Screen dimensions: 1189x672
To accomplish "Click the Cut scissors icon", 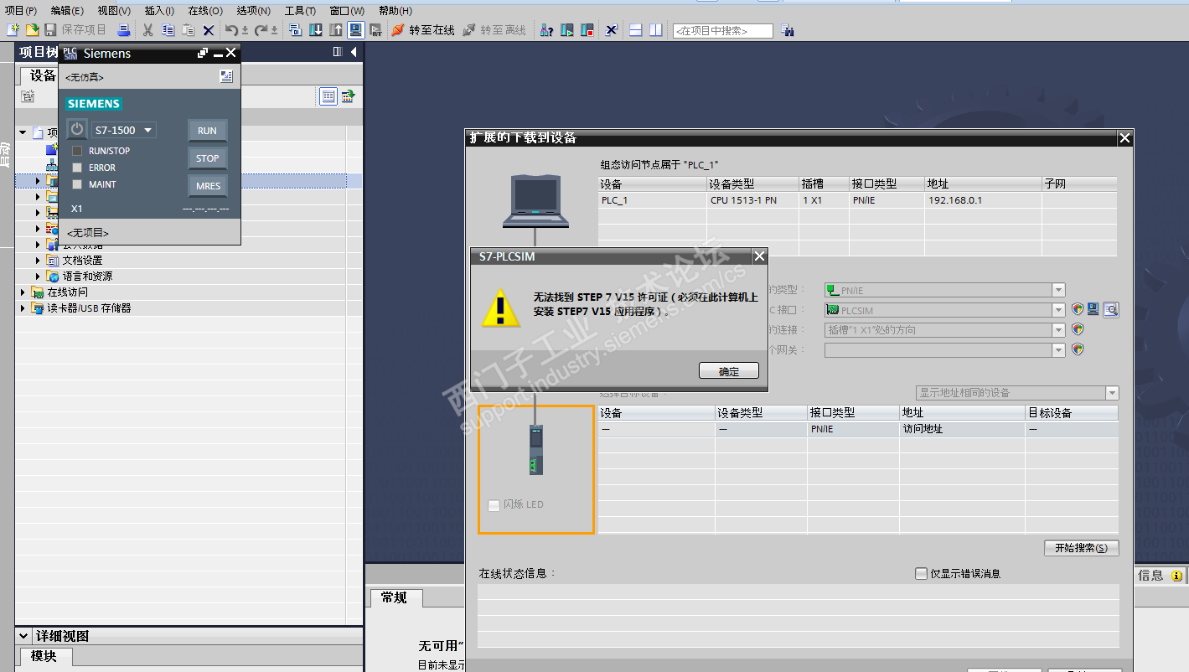I will [x=148, y=30].
